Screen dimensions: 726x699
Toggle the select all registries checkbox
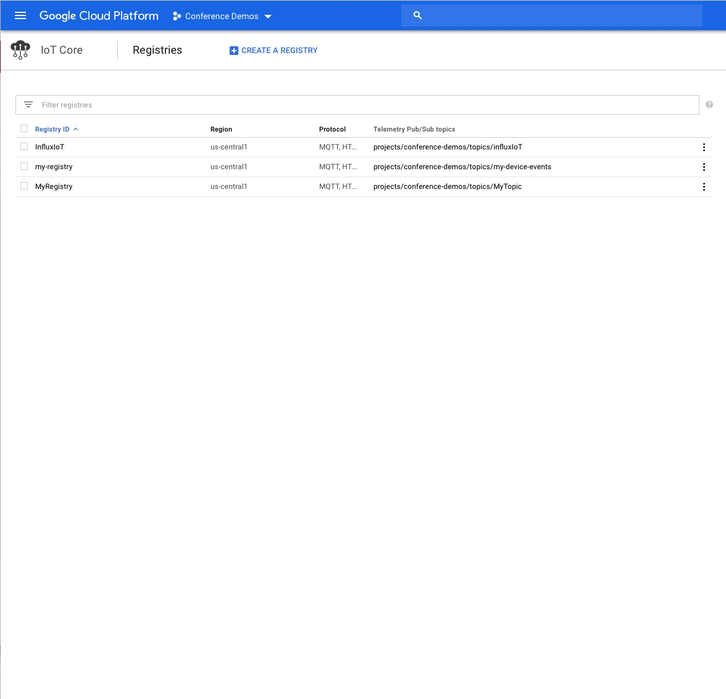pyautogui.click(x=24, y=128)
